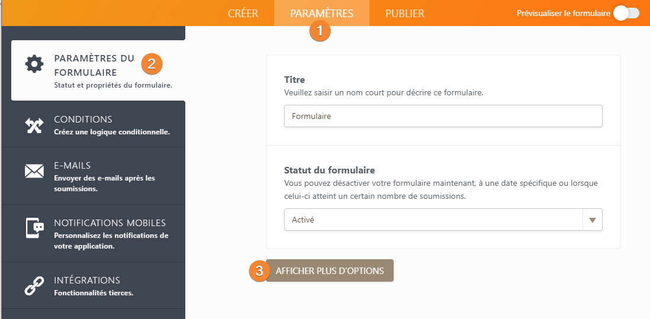Expand more options with Afficher plus d'options

(330, 270)
